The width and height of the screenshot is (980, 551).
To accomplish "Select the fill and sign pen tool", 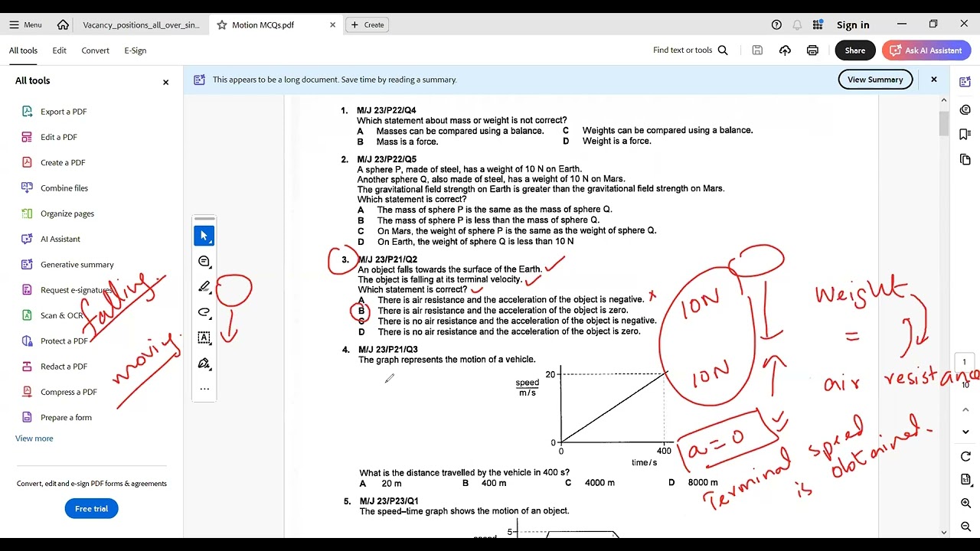I will point(204,363).
